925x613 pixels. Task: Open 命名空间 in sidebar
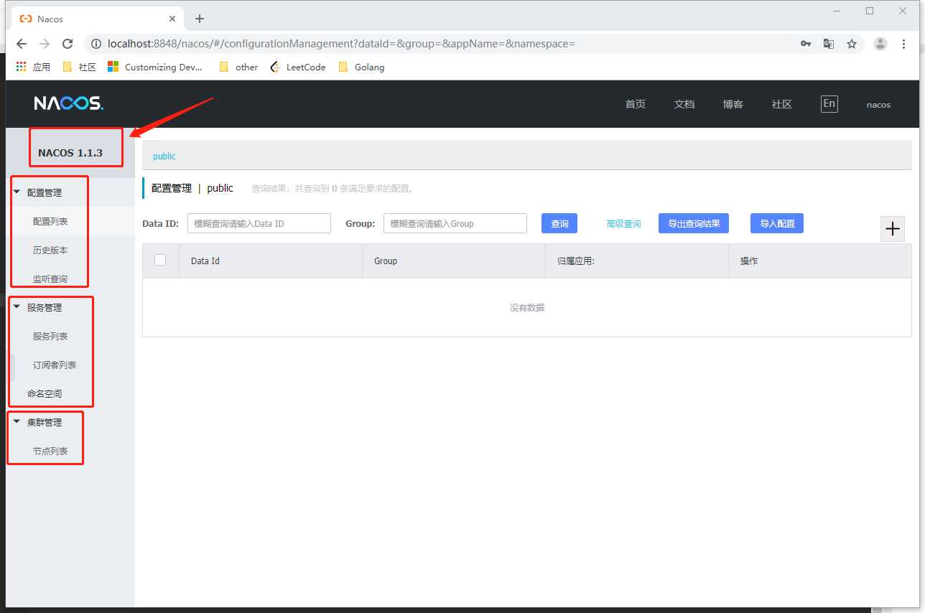click(x=45, y=393)
